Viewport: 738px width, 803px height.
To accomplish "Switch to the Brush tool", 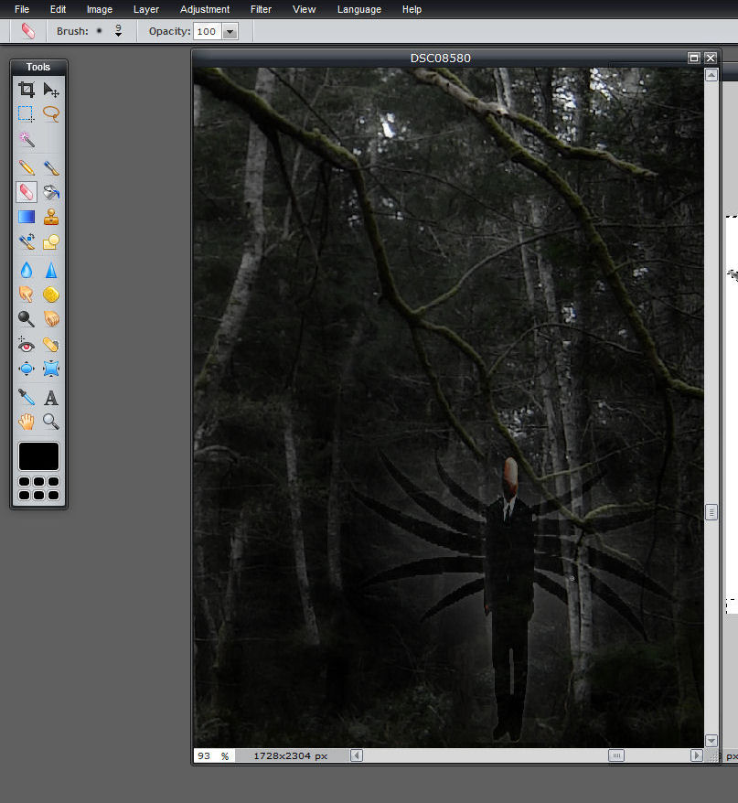I will click(50, 167).
